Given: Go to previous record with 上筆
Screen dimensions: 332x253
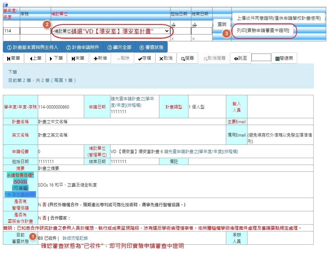Looking at the screenshot, I should tap(35, 58).
